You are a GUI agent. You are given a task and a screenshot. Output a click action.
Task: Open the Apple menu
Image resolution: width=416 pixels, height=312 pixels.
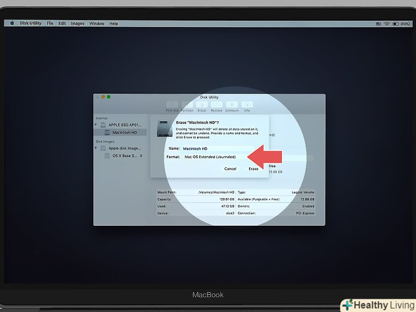click(12, 23)
